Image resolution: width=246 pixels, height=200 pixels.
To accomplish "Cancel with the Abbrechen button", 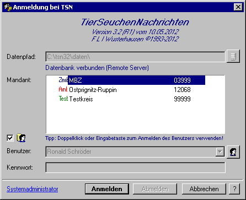I will (204, 189).
